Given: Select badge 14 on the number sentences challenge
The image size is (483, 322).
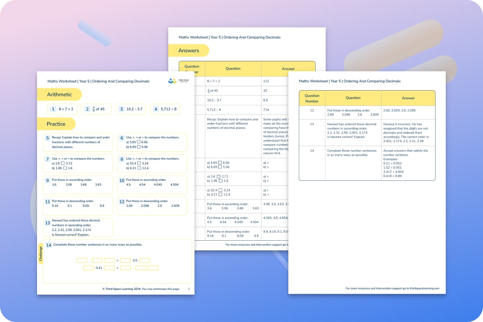Looking at the screenshot, I should [x=48, y=245].
